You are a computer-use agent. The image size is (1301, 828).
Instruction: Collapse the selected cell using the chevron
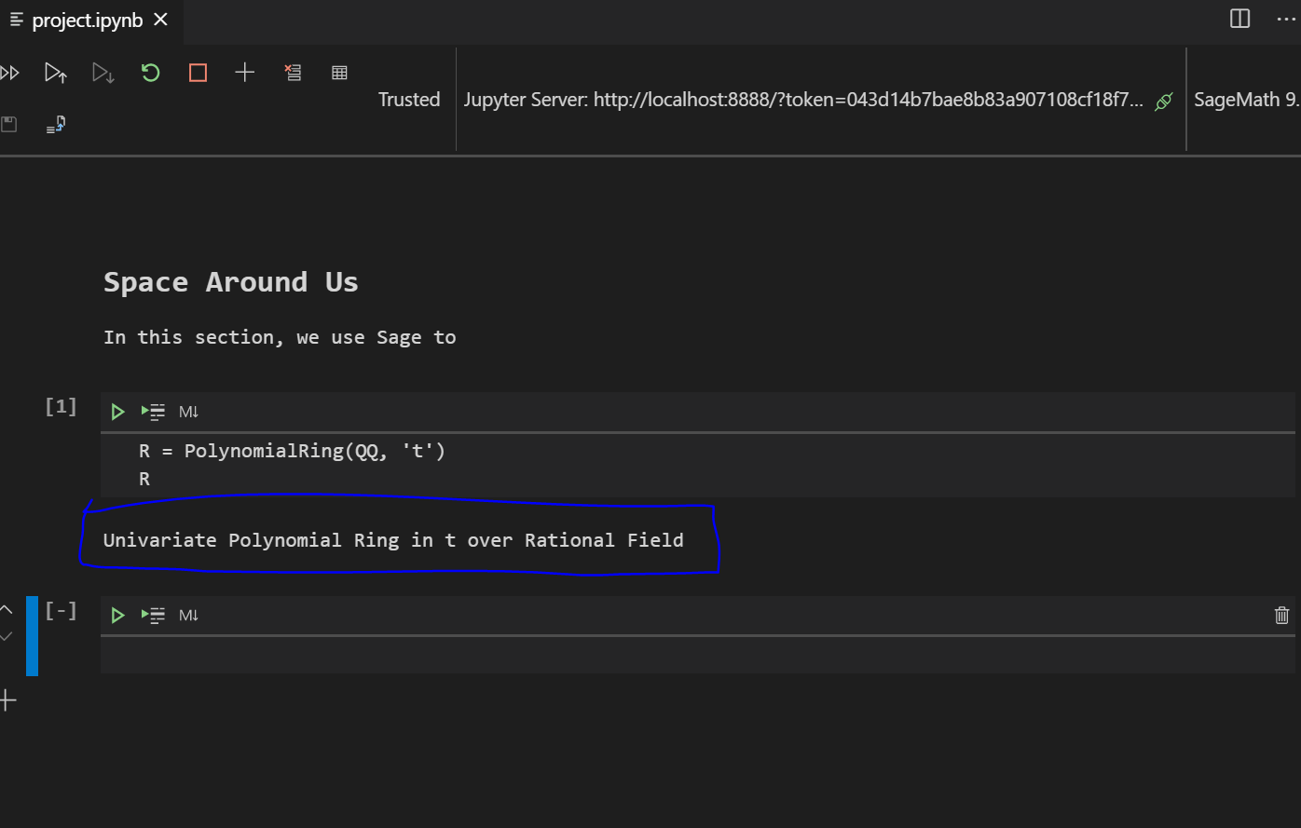pos(7,608)
